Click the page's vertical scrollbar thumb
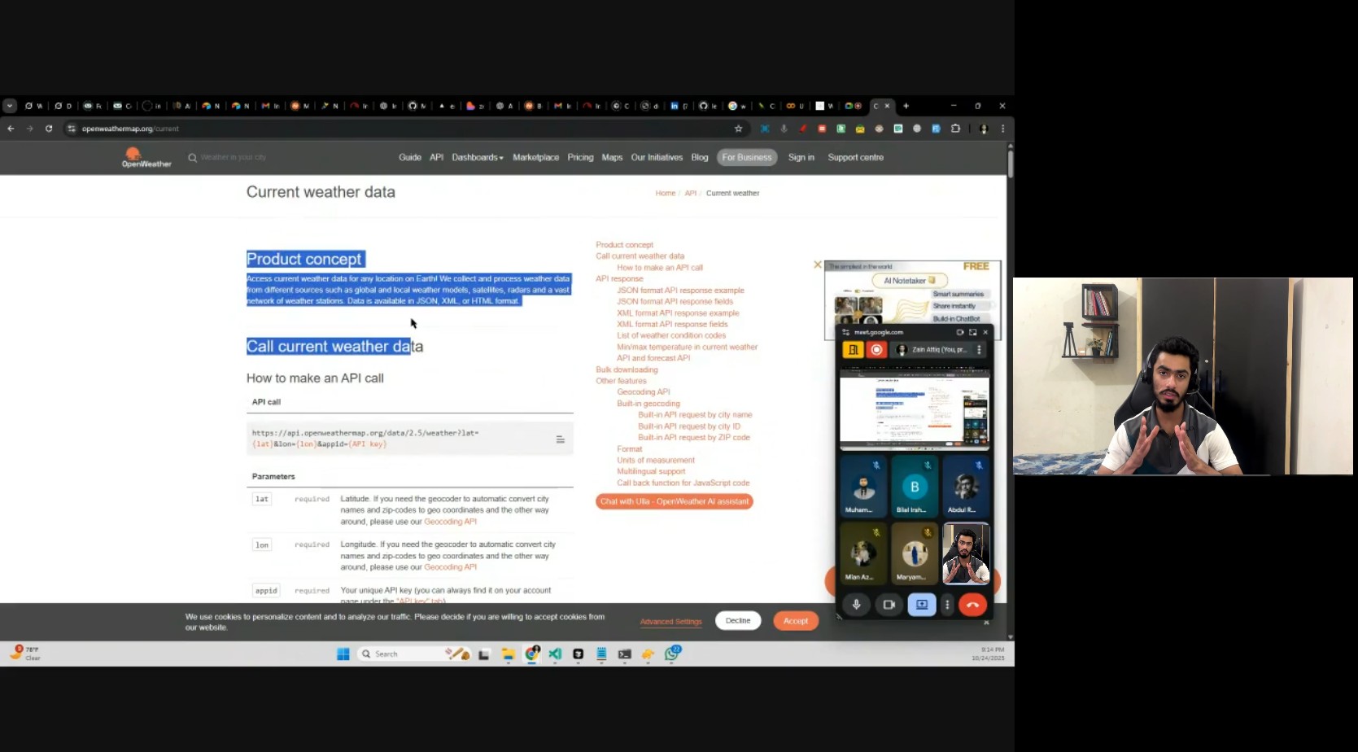The height and width of the screenshot is (752, 1358). (x=1011, y=163)
